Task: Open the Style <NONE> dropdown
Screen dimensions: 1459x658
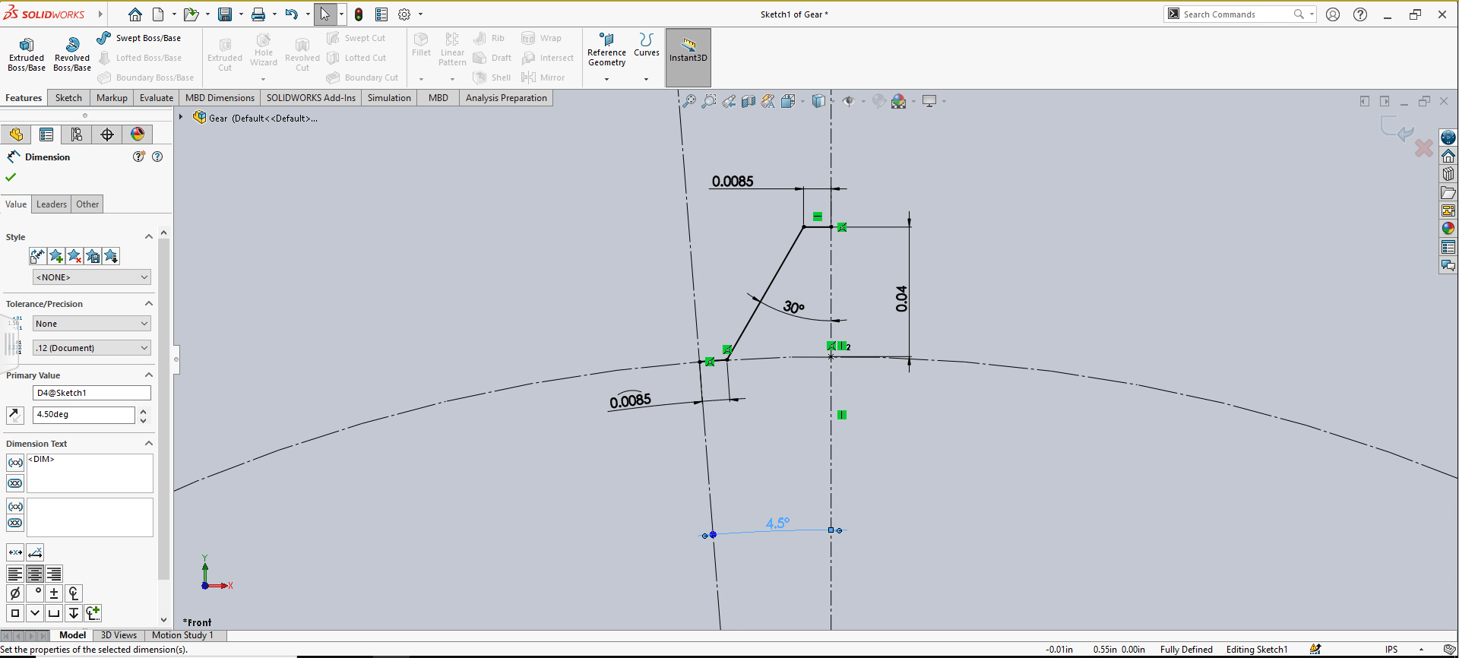Action: pos(91,277)
